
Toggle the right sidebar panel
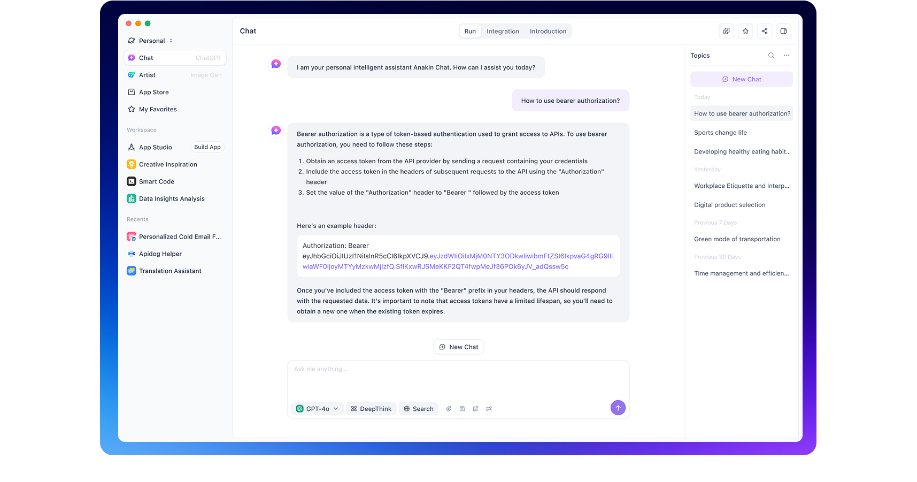click(783, 31)
